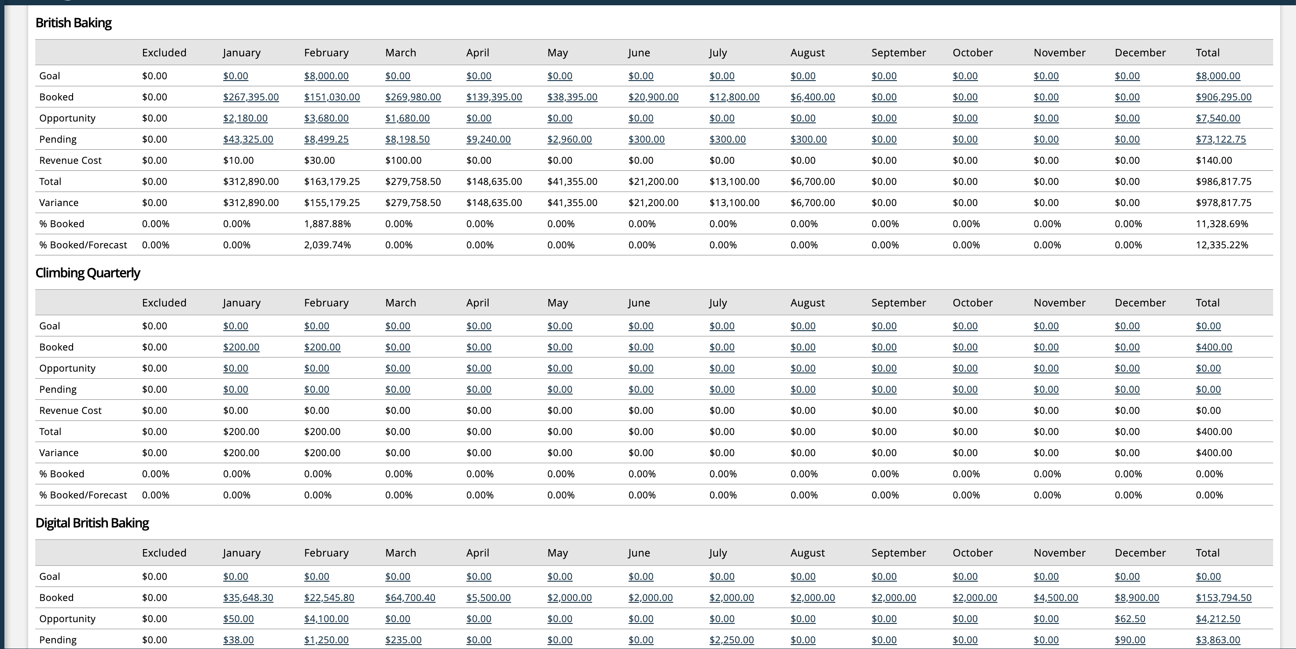This screenshot has height=649, width=1296.
Task: Click February Opportunity $3,680.00 link
Action: [x=326, y=118]
